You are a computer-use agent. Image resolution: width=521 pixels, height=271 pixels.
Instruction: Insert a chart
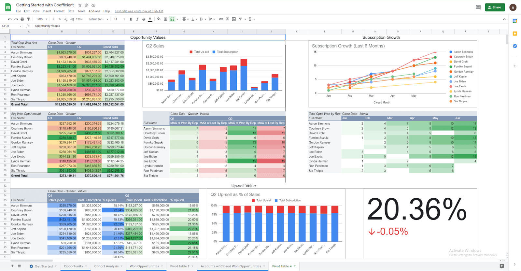tap(234, 19)
